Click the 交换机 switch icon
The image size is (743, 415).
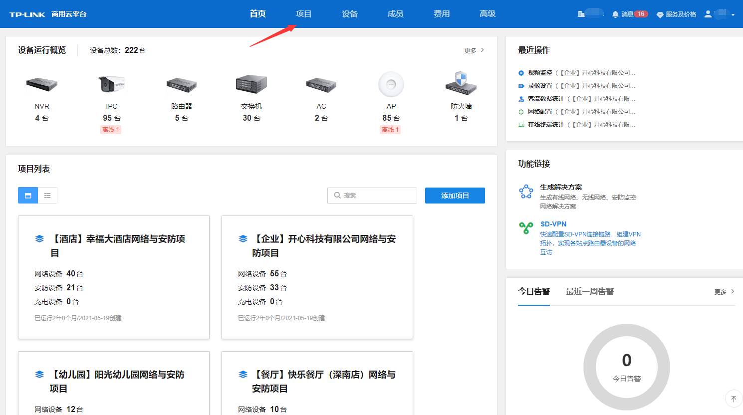click(x=251, y=83)
